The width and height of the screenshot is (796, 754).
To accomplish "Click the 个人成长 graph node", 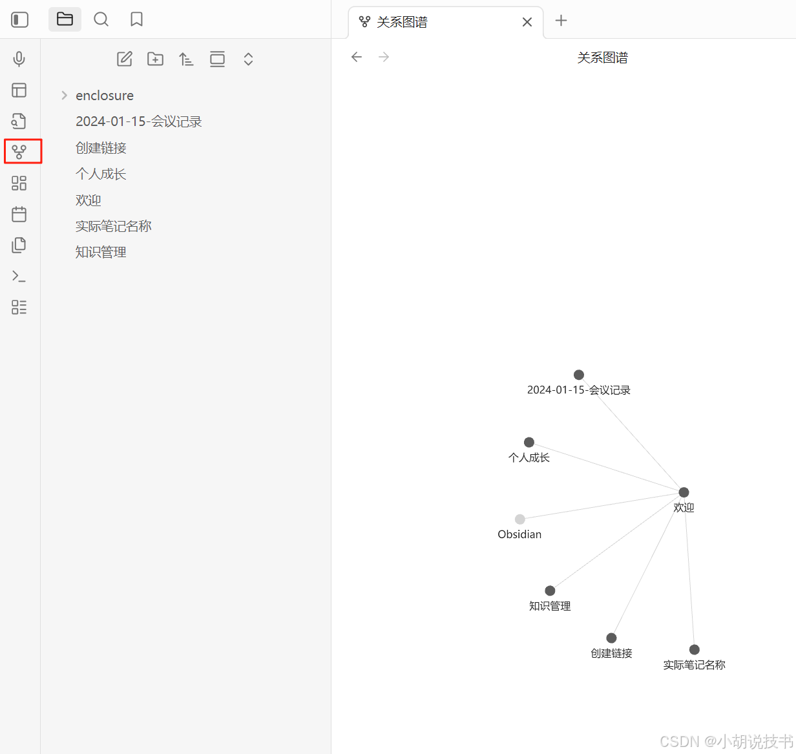I will click(x=529, y=442).
